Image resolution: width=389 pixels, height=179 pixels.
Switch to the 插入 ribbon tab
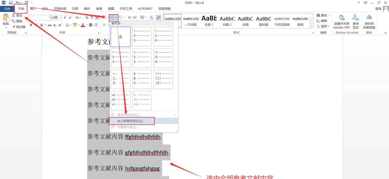[33, 9]
